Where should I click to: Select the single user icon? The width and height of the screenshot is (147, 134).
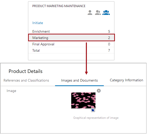(x=90, y=12)
